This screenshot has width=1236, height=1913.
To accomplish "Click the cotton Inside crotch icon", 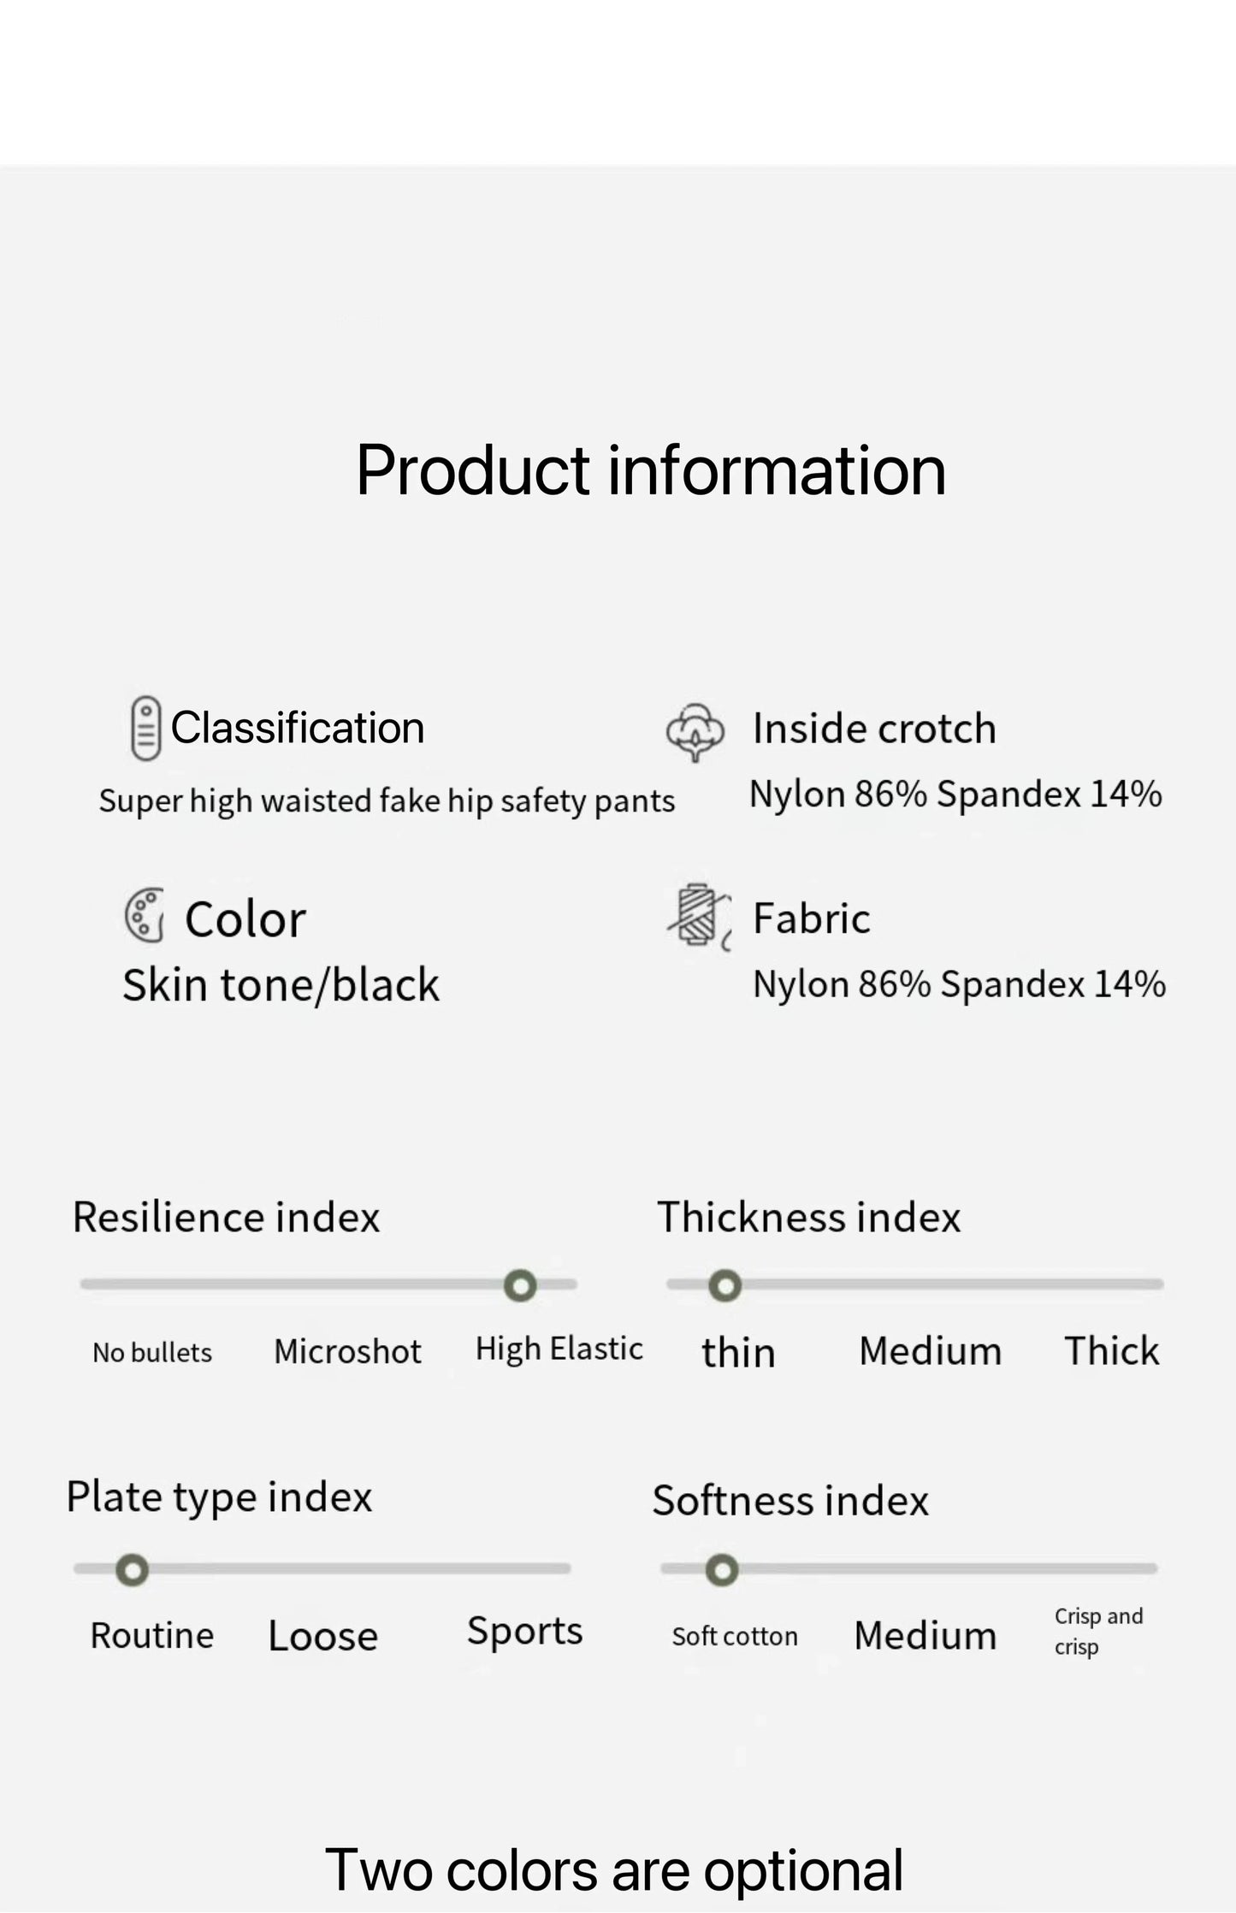I will (x=695, y=731).
